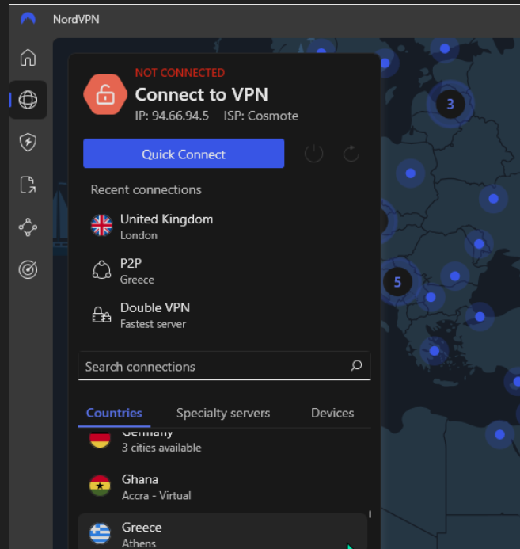This screenshot has width=520, height=549.
Task: Click the Germany flag icon
Action: pos(100,440)
